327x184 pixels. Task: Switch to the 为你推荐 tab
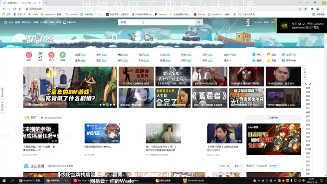273,166
